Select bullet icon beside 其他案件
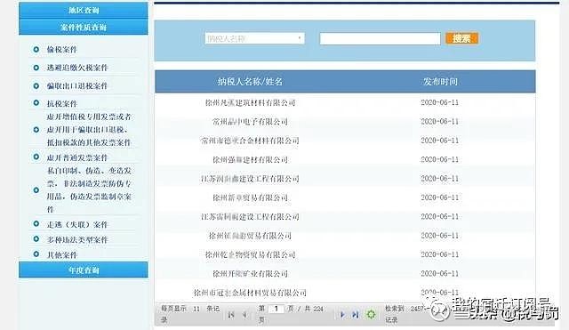Screen dimensions: 569x330 (x=36, y=254)
